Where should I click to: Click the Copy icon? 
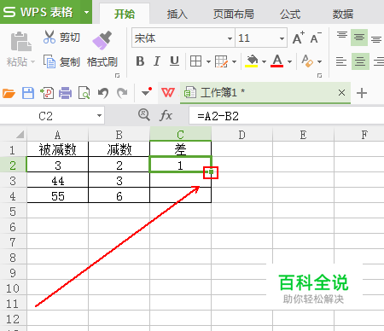pyautogui.click(x=49, y=61)
